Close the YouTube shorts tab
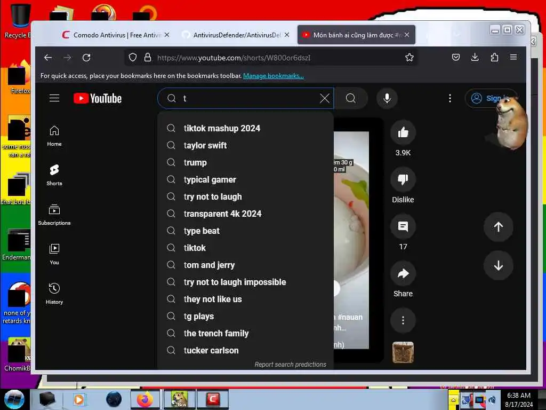This screenshot has height=410, width=546. pos(407,35)
